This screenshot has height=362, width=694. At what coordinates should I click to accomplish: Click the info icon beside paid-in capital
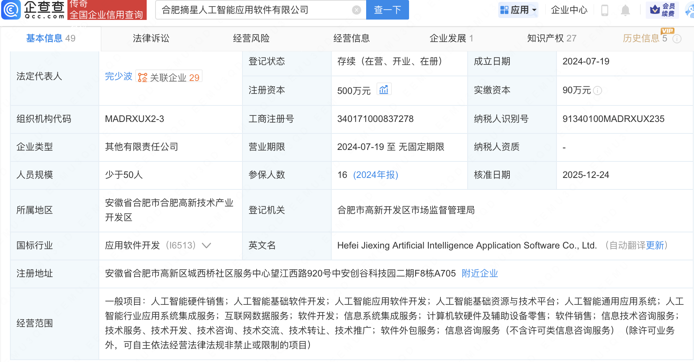(x=597, y=90)
